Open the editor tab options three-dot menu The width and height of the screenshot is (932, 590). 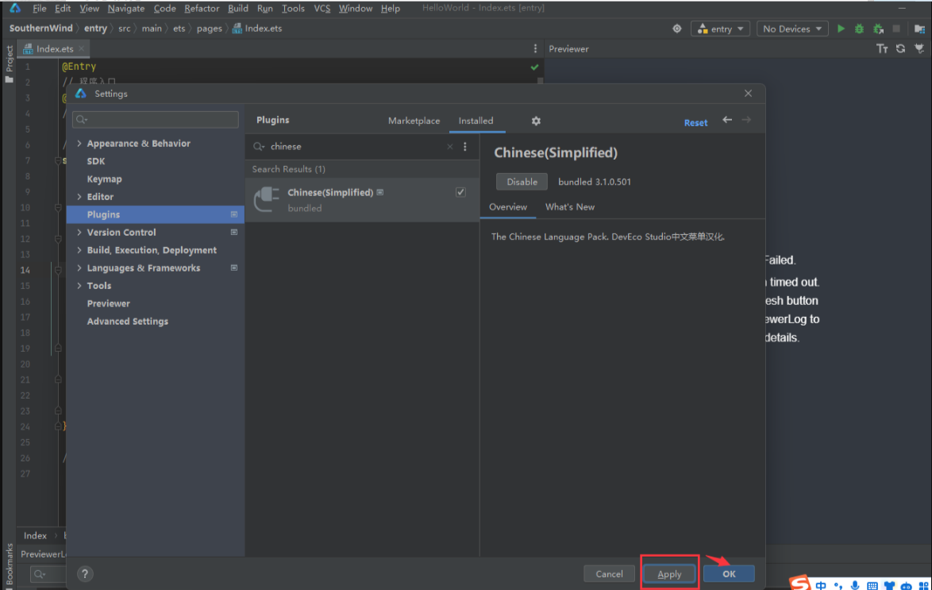(x=535, y=48)
